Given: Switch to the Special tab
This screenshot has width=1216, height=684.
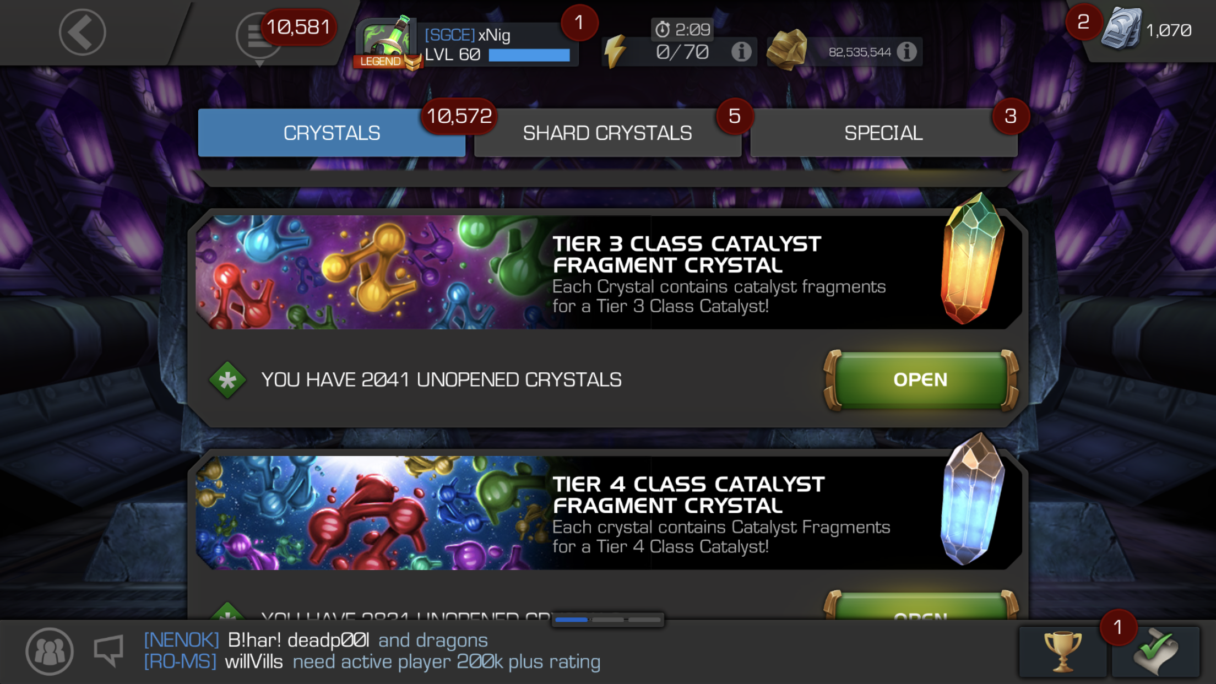Looking at the screenshot, I should point(883,133).
